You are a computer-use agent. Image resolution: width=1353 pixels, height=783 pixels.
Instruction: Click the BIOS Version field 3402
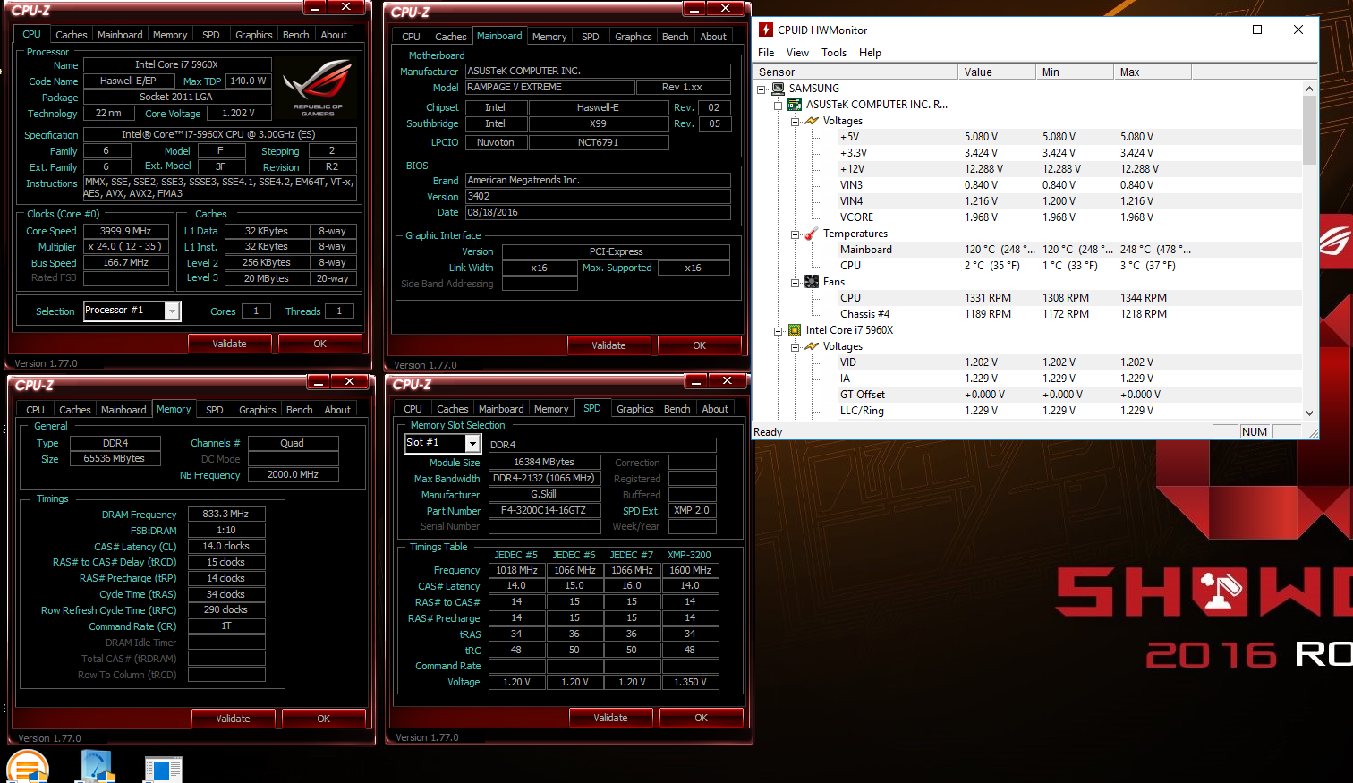(x=598, y=196)
